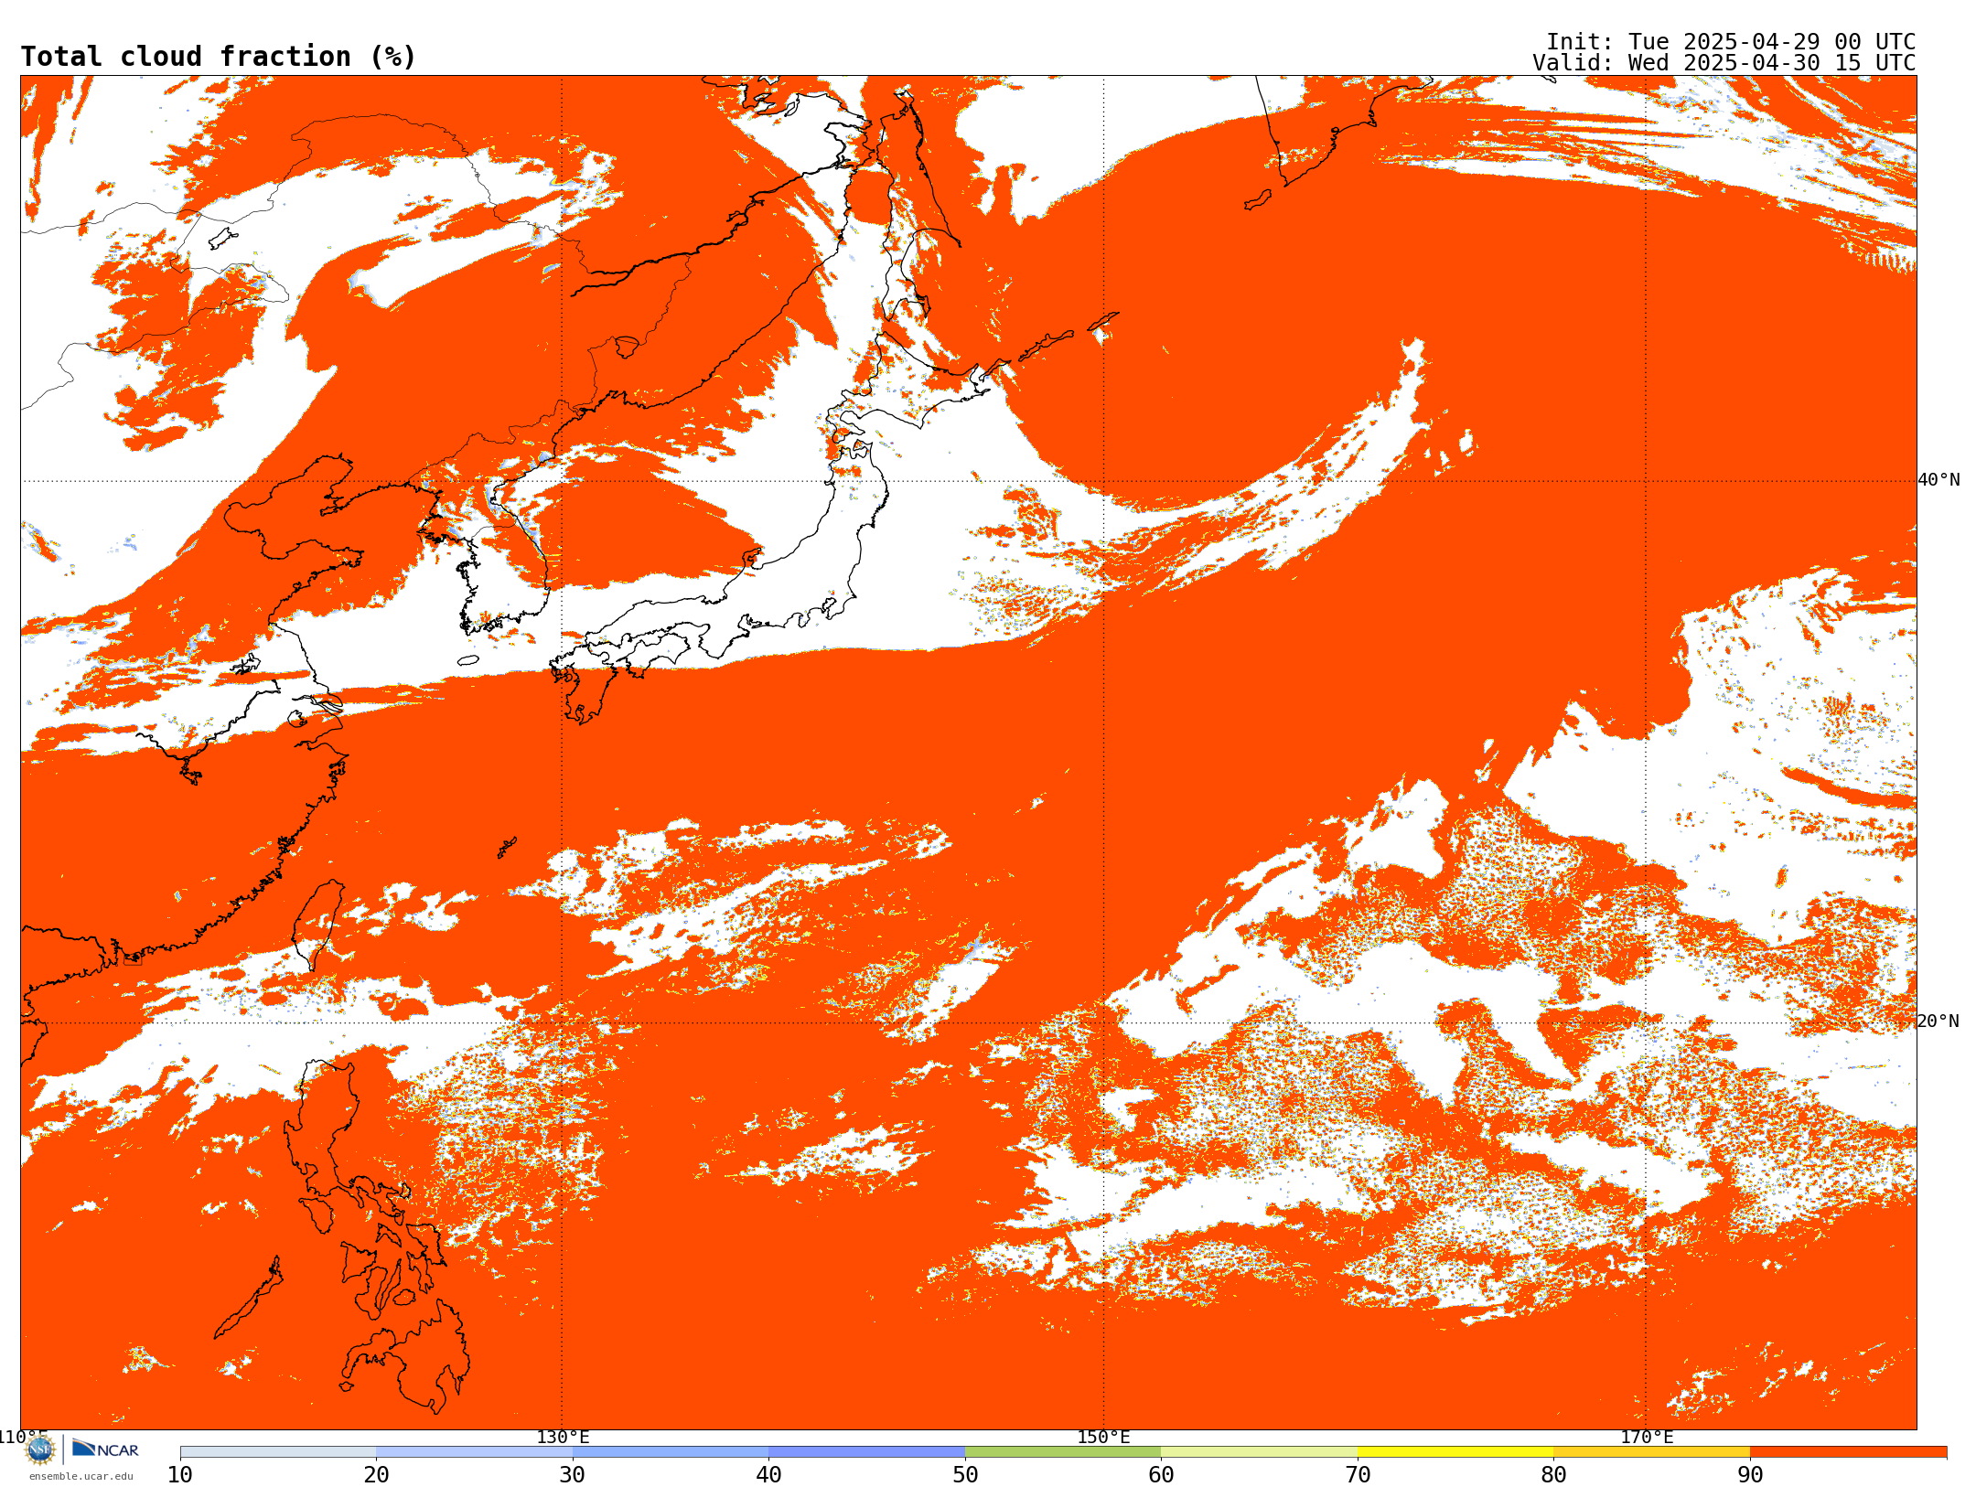The width and height of the screenshot is (1976, 1487).
Task: Click the 150°E longitude label
Action: pos(1103,1438)
